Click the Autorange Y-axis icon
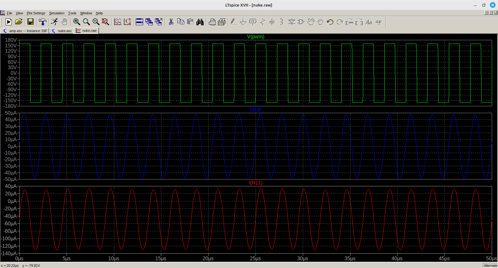Viewport: 498px width, 268px height. (x=127, y=22)
